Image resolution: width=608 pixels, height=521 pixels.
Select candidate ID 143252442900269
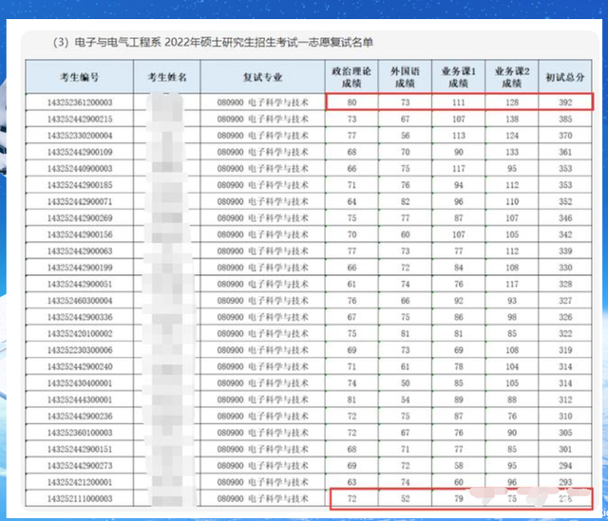tap(80, 218)
